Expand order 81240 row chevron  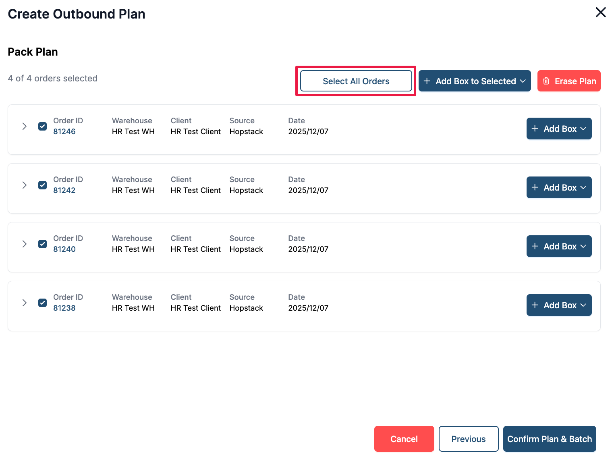click(x=25, y=244)
